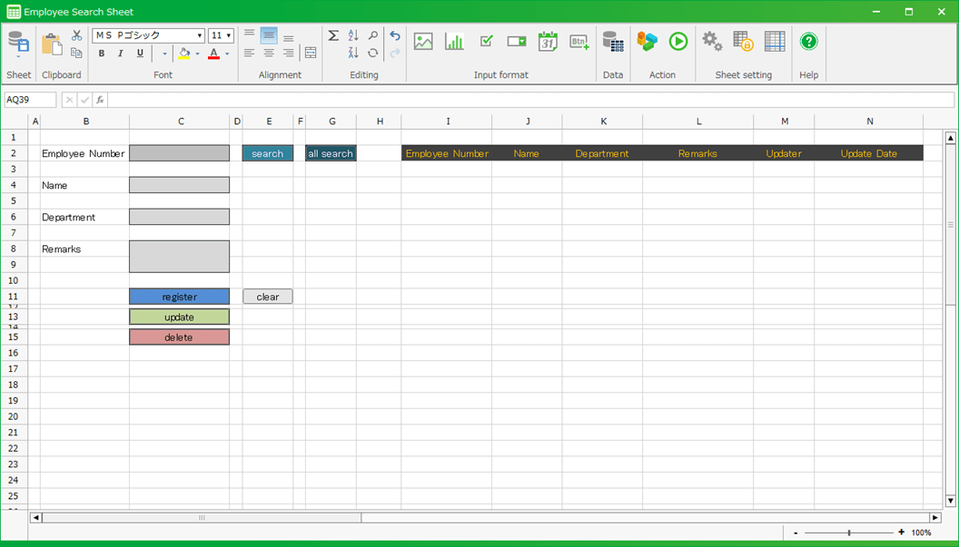Click the delete button
Screen dimensions: 959x547
click(x=179, y=337)
